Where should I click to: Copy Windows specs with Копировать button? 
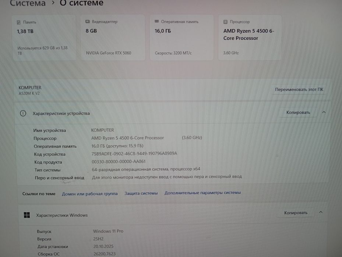296,213
